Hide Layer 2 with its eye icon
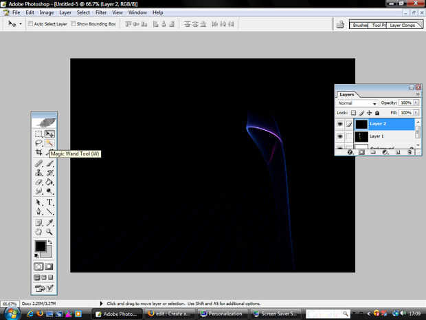 pos(340,124)
